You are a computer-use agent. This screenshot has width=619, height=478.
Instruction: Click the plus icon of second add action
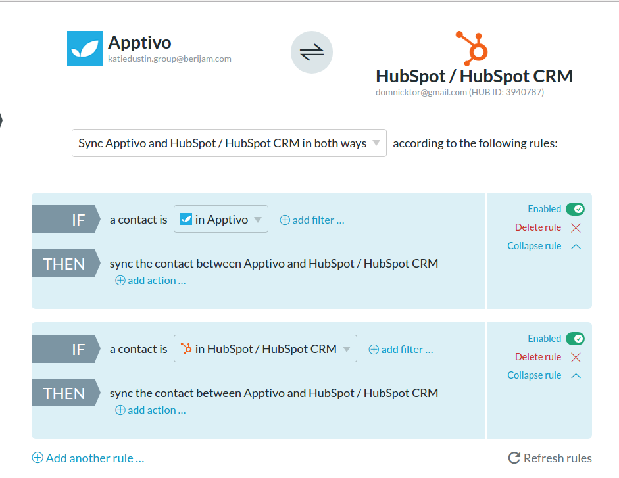pyautogui.click(x=120, y=410)
